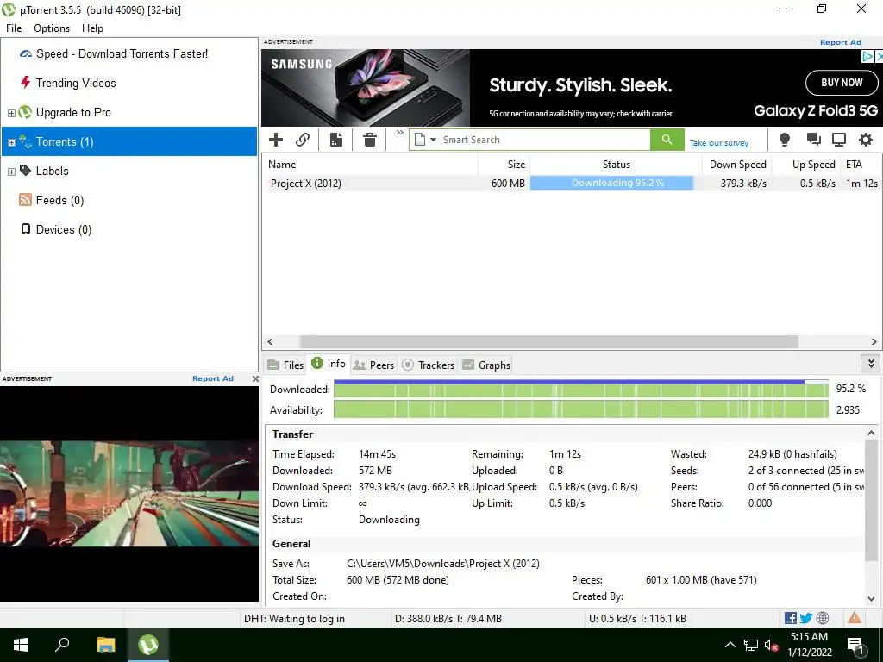The width and height of the screenshot is (883, 662).
Task: Sort by the ETA column header
Action: pos(861,165)
